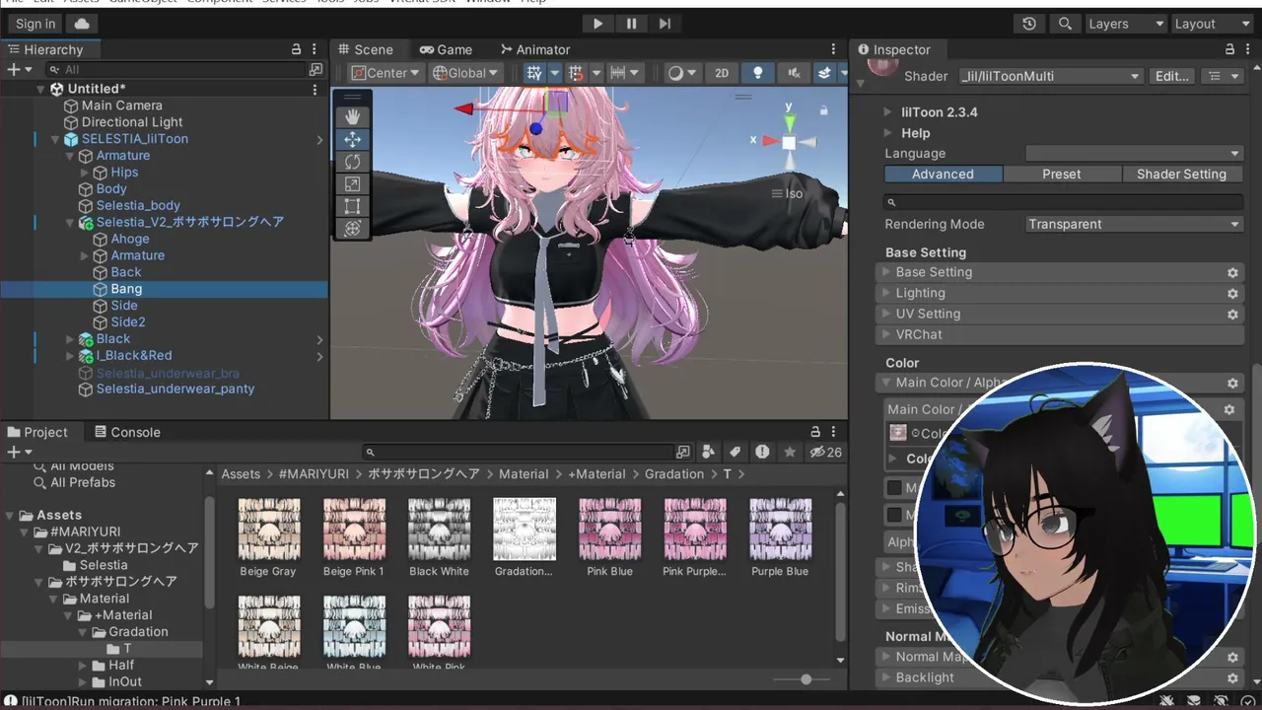Open the Layers dropdown
The height and width of the screenshot is (710, 1262).
[x=1125, y=24]
